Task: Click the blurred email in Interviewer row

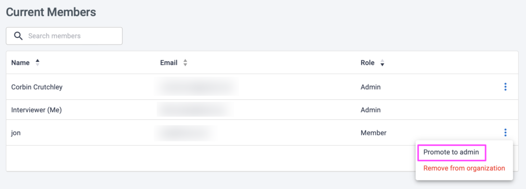Action: 195,110
